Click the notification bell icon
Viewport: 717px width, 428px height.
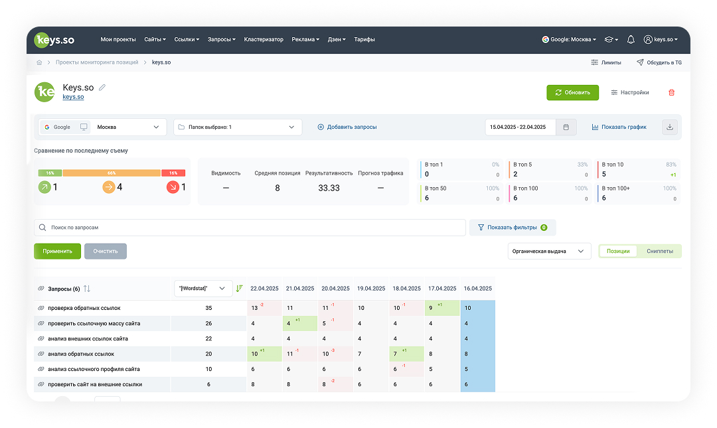[x=631, y=40]
